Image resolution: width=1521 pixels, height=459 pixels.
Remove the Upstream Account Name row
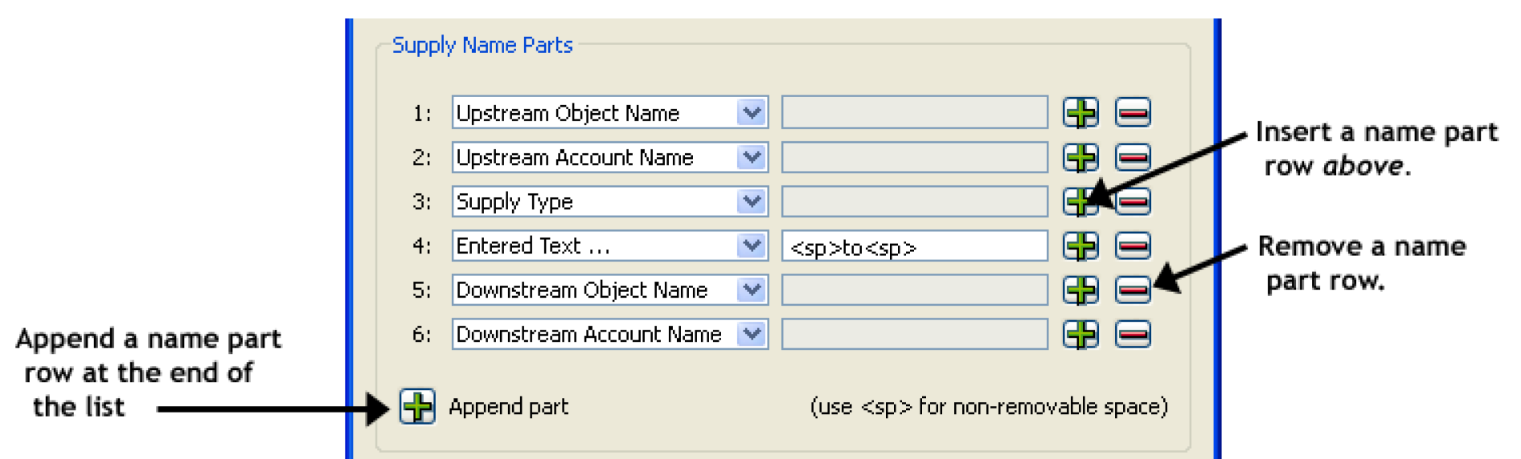pos(1132,157)
